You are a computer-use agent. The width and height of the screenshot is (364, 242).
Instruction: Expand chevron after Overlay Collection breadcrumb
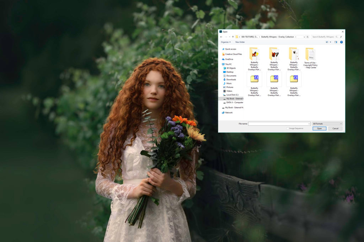click(295, 37)
